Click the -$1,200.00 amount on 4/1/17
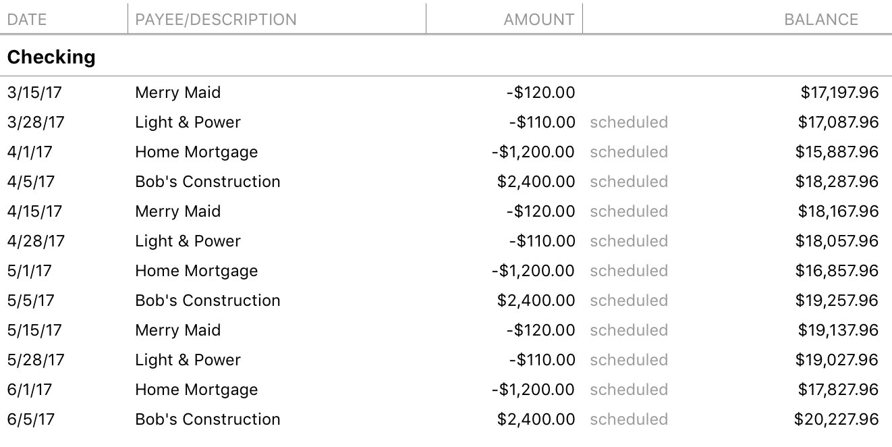This screenshot has height=447, width=892. pos(533,152)
